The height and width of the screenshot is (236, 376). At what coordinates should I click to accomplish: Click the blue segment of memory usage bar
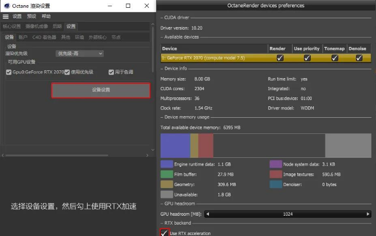coord(175,146)
